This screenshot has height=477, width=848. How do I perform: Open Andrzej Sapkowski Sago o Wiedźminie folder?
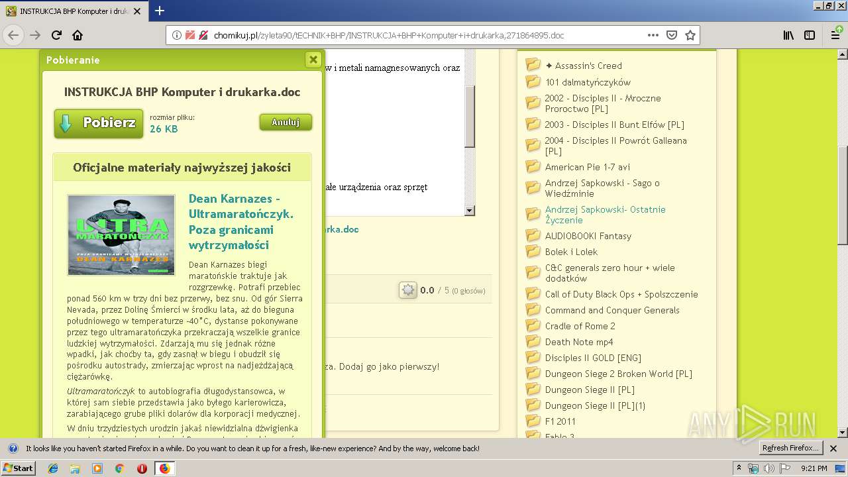tap(602, 188)
